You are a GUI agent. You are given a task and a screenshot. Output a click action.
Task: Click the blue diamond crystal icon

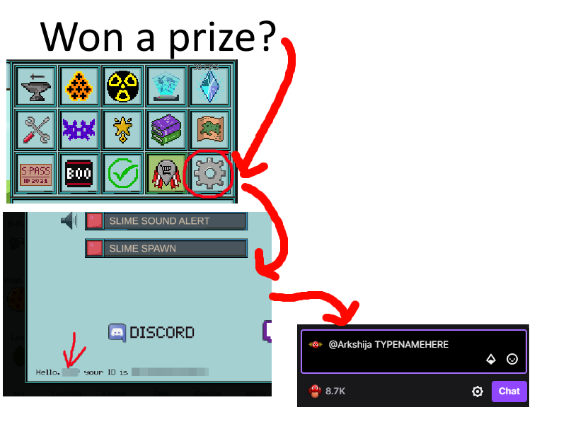(209, 86)
